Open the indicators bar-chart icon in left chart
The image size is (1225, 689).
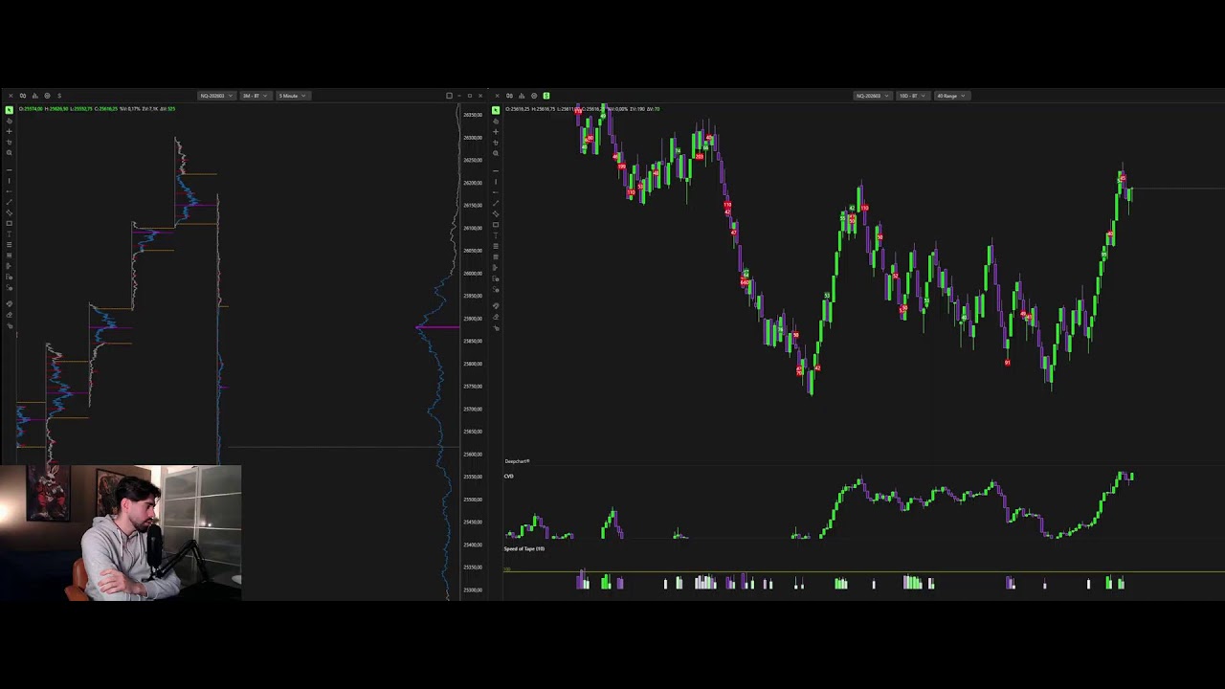34,96
